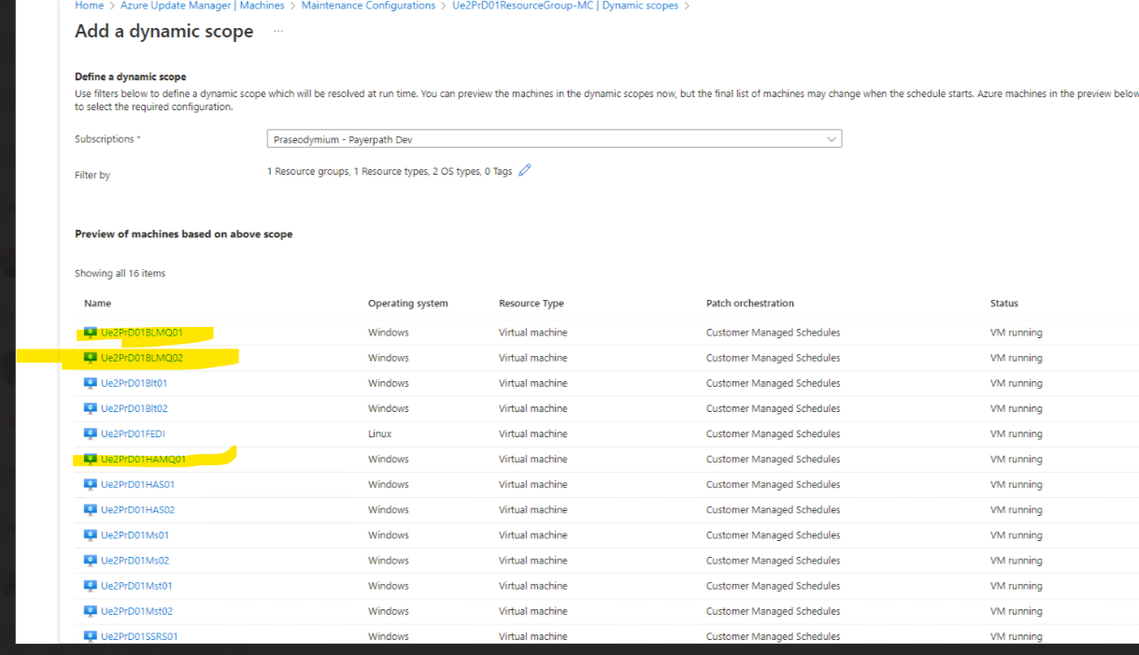Image resolution: width=1139 pixels, height=655 pixels.
Task: Click the VM icon next to Ue2PrD01BLMQ01
Action: coord(89,332)
